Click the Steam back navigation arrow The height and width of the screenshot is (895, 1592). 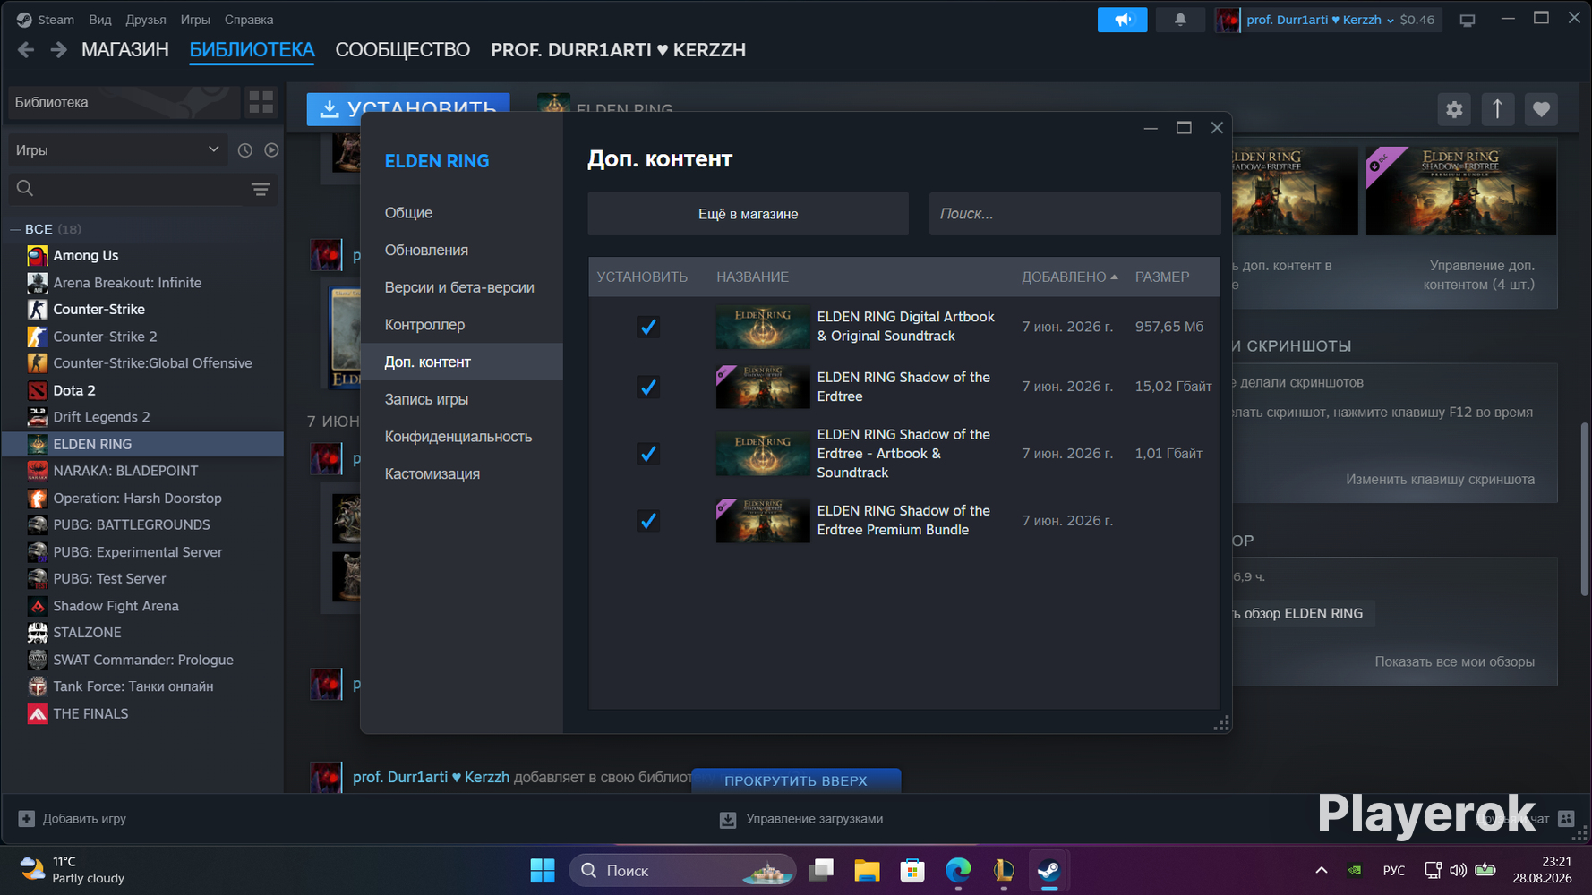coord(26,50)
